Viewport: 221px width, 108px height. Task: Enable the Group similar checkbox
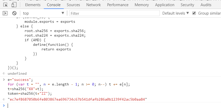pyautogui.click(x=194, y=13)
